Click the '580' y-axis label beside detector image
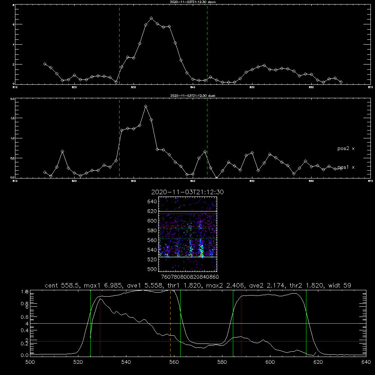The height and width of the screenshot is (375, 375). coord(152,231)
